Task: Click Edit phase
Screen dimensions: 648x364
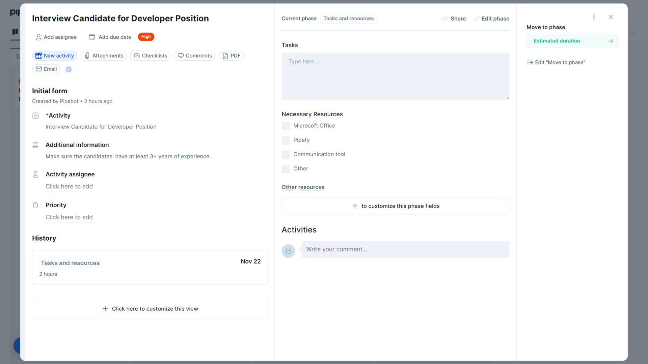Action: point(491,19)
